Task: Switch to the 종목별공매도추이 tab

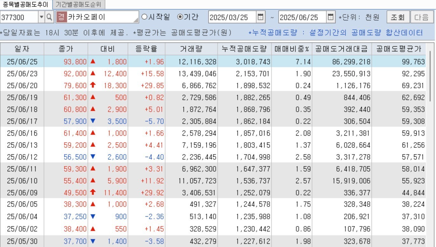Action: pyautogui.click(x=26, y=5)
